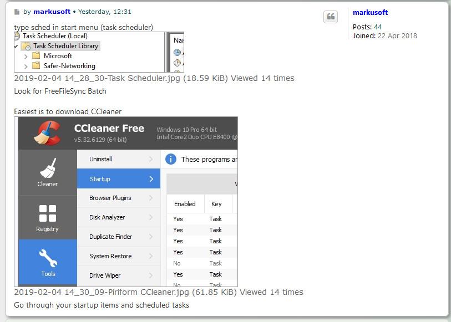
Task: Open the Cleaner section broom icon
Action: 48,168
